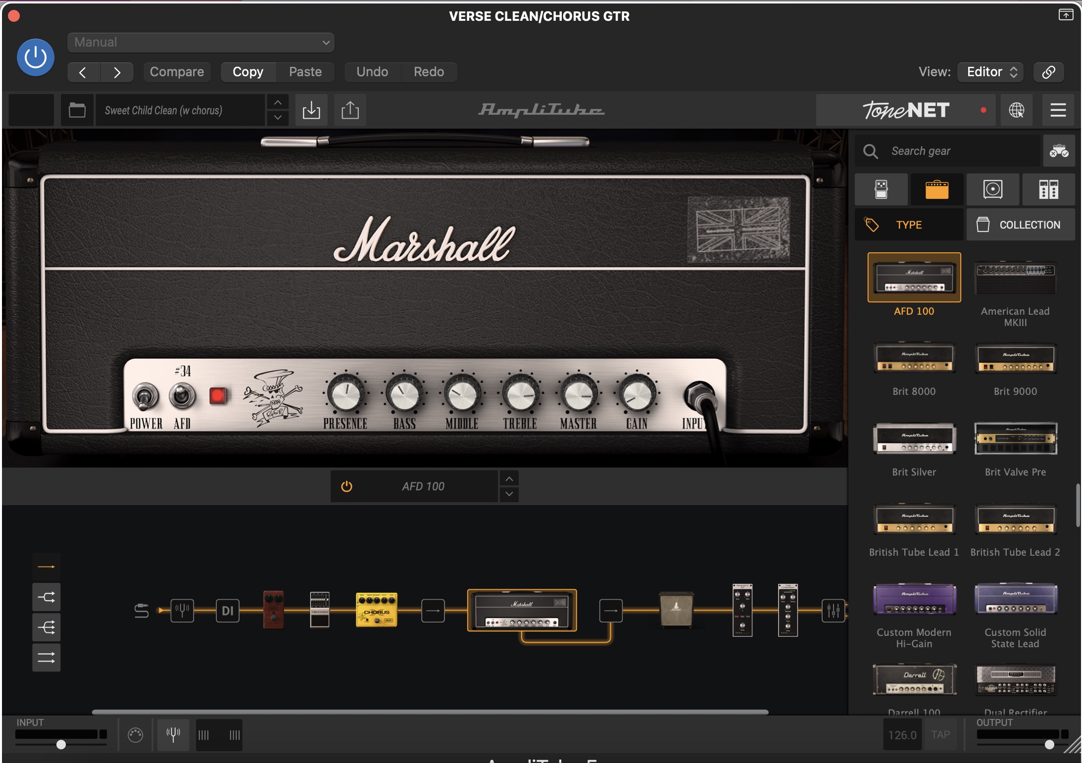Screen dimensions: 1082x763
Task: Select the yellow CHORUS pedal in chain
Action: [377, 610]
